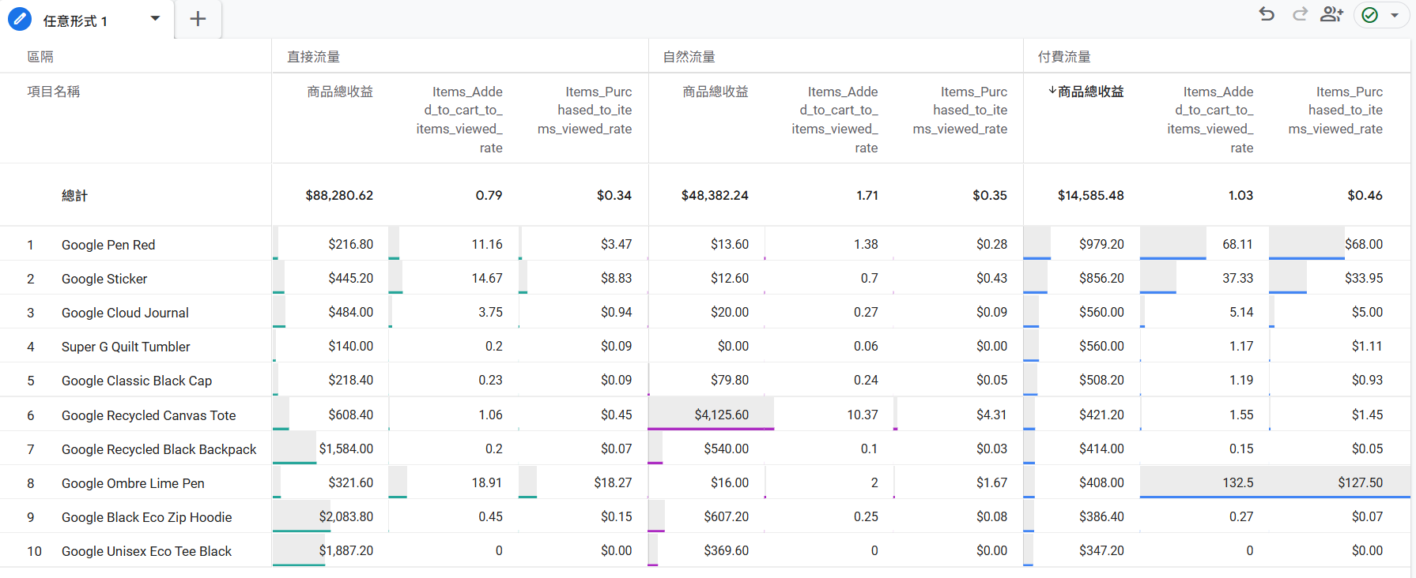Image resolution: width=1416 pixels, height=578 pixels.
Task: Click the 總計 row label
Action: (74, 195)
